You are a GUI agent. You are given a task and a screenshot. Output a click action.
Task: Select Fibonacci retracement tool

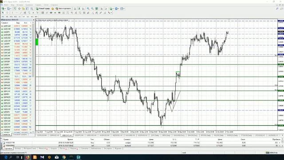point(29,13)
